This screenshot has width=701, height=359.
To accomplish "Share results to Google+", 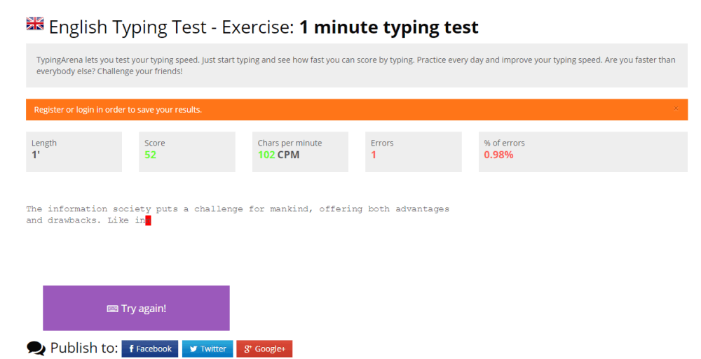I will [x=264, y=349].
